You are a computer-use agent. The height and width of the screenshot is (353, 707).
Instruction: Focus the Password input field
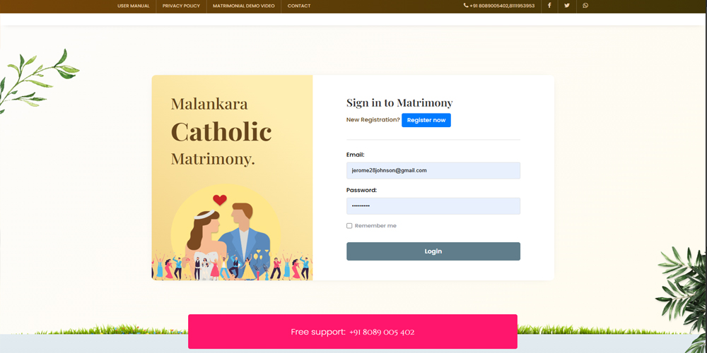tap(433, 205)
